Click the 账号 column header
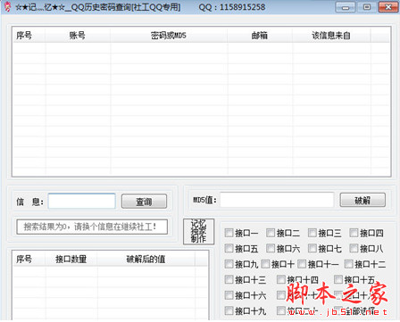This screenshot has height=322, width=400. [x=78, y=36]
